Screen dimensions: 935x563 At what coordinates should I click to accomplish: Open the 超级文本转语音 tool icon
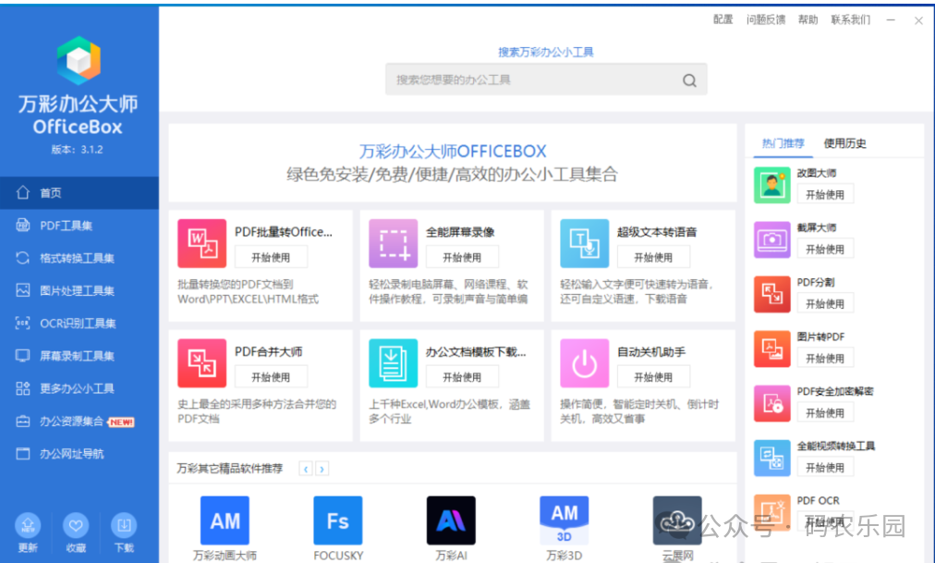584,243
